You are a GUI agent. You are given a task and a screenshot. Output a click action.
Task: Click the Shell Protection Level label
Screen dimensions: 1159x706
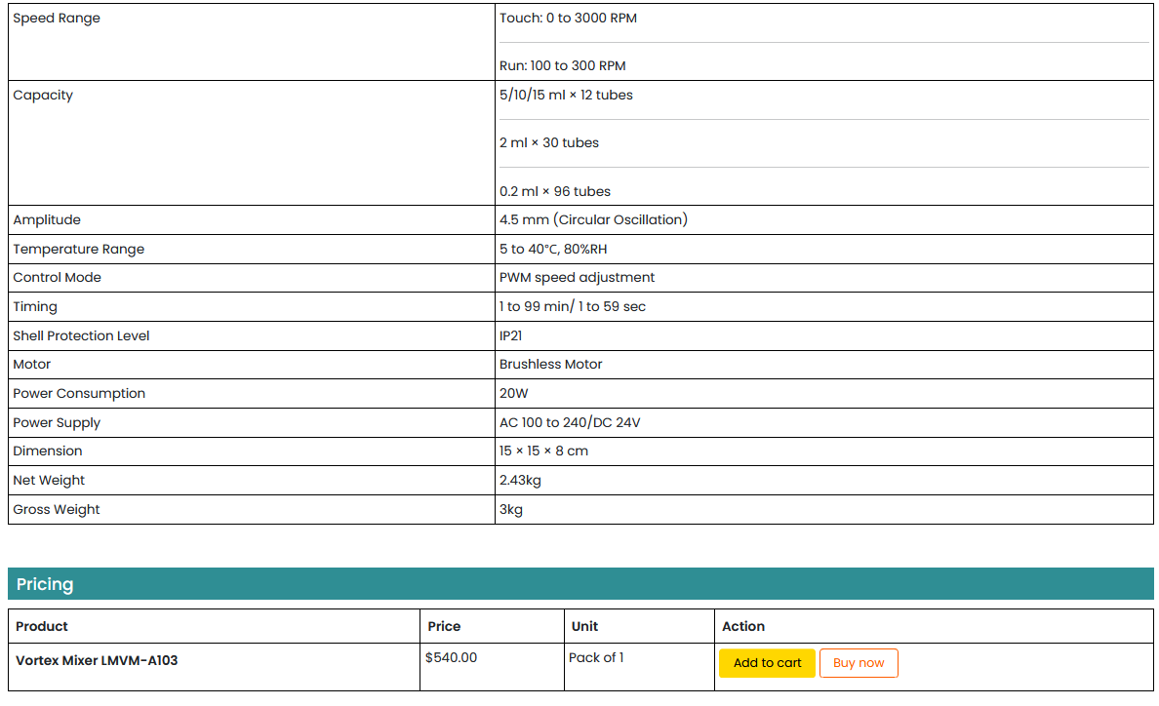(x=81, y=336)
